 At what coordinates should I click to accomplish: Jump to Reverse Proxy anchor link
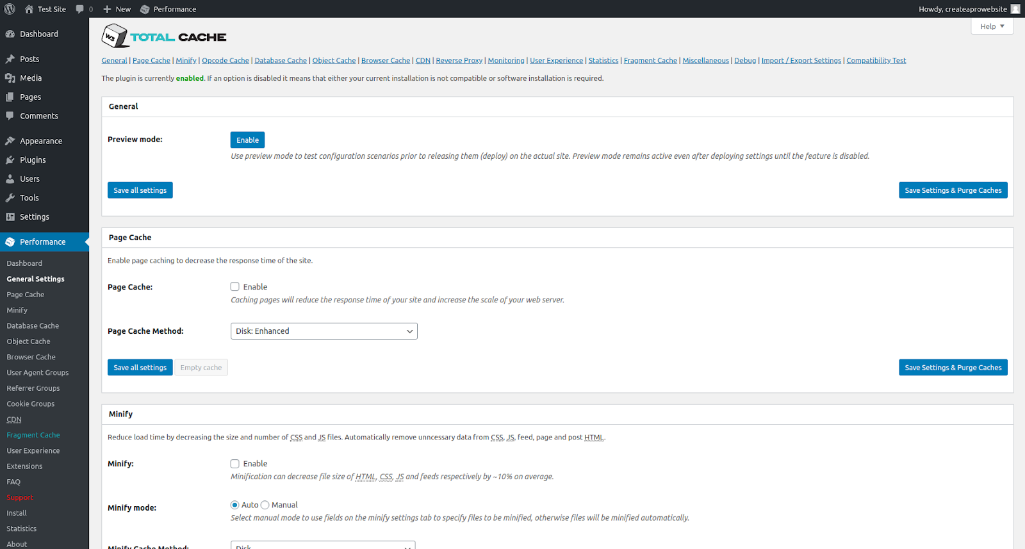(459, 61)
